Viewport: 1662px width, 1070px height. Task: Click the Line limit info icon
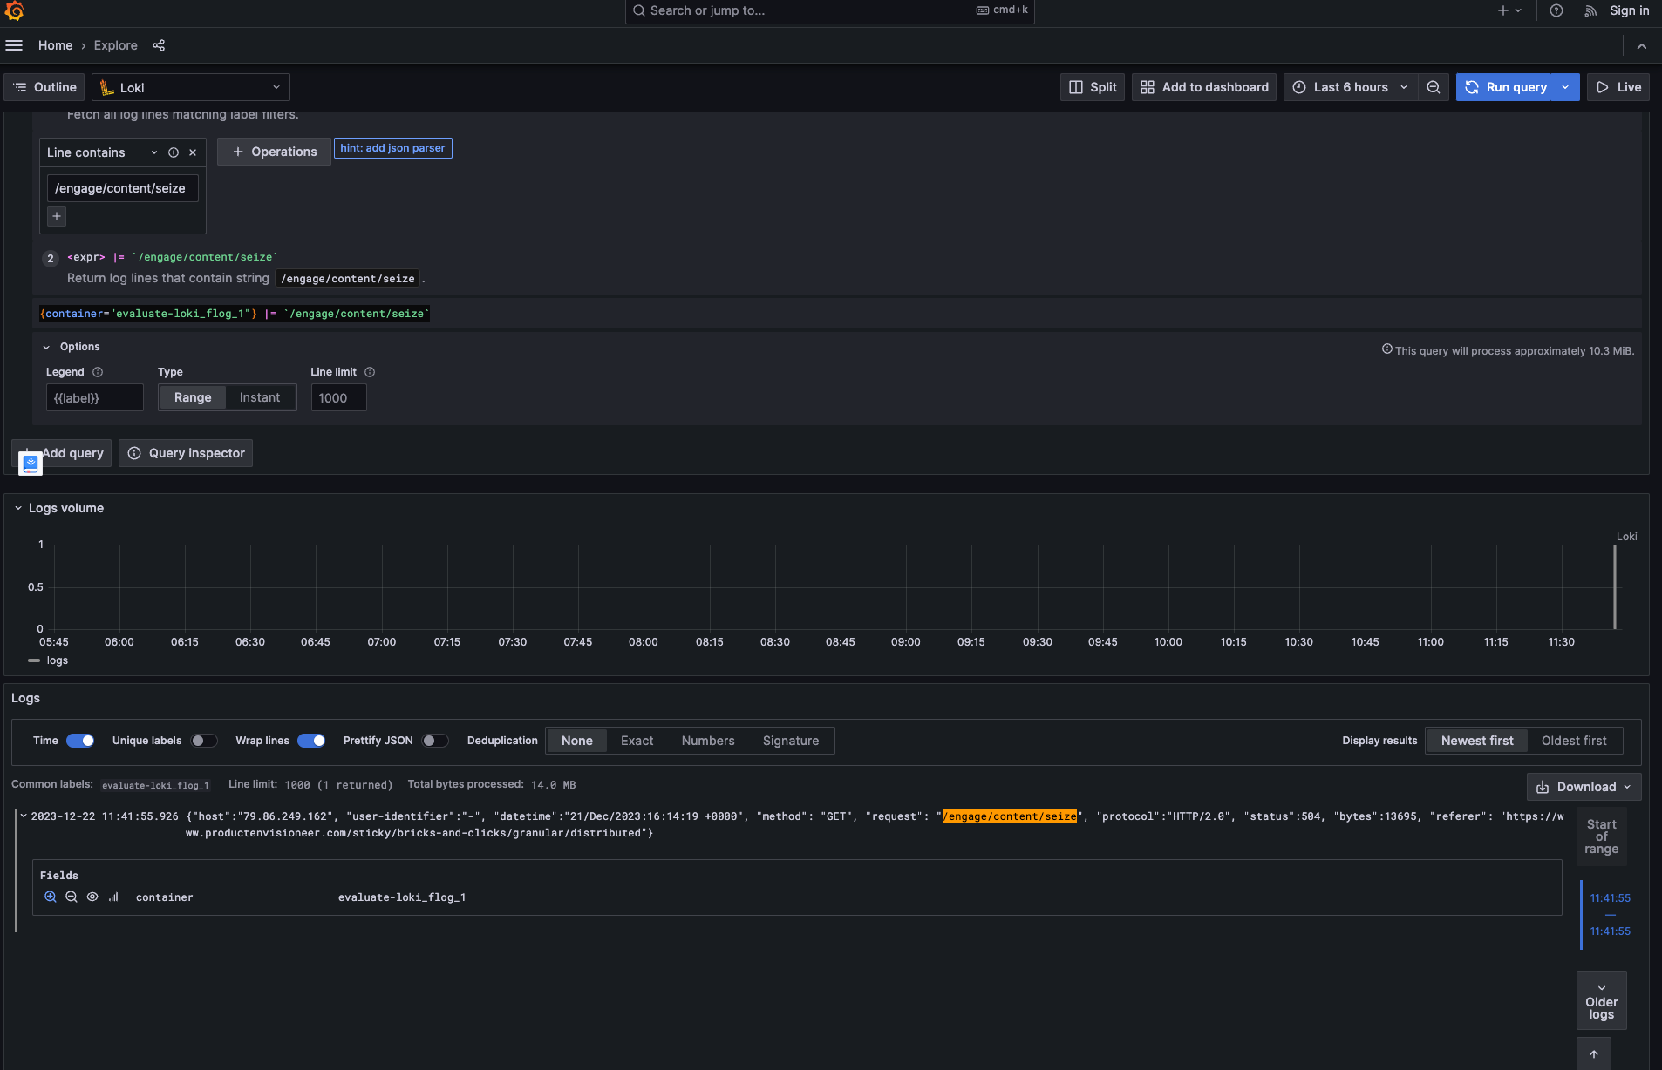pos(370,372)
